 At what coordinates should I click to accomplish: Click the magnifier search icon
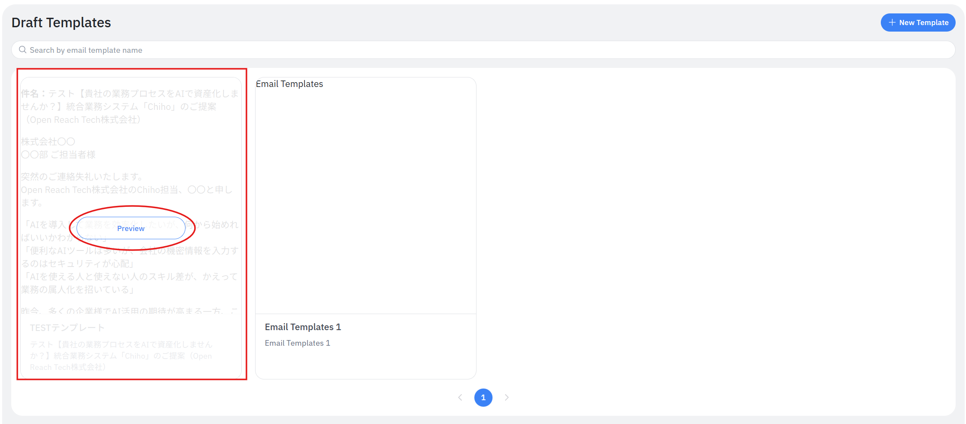tap(22, 50)
